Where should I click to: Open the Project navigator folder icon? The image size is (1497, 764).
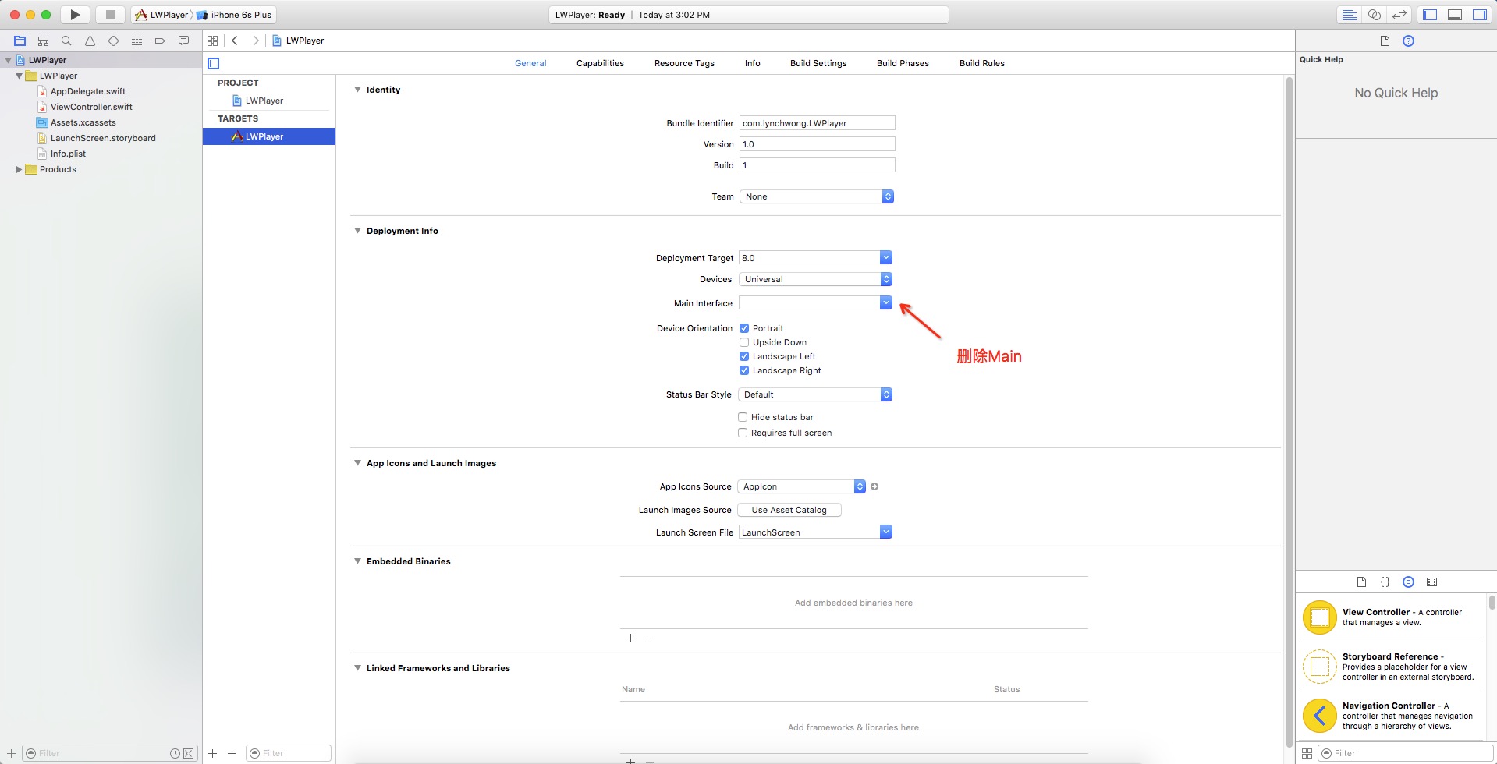pyautogui.click(x=20, y=41)
